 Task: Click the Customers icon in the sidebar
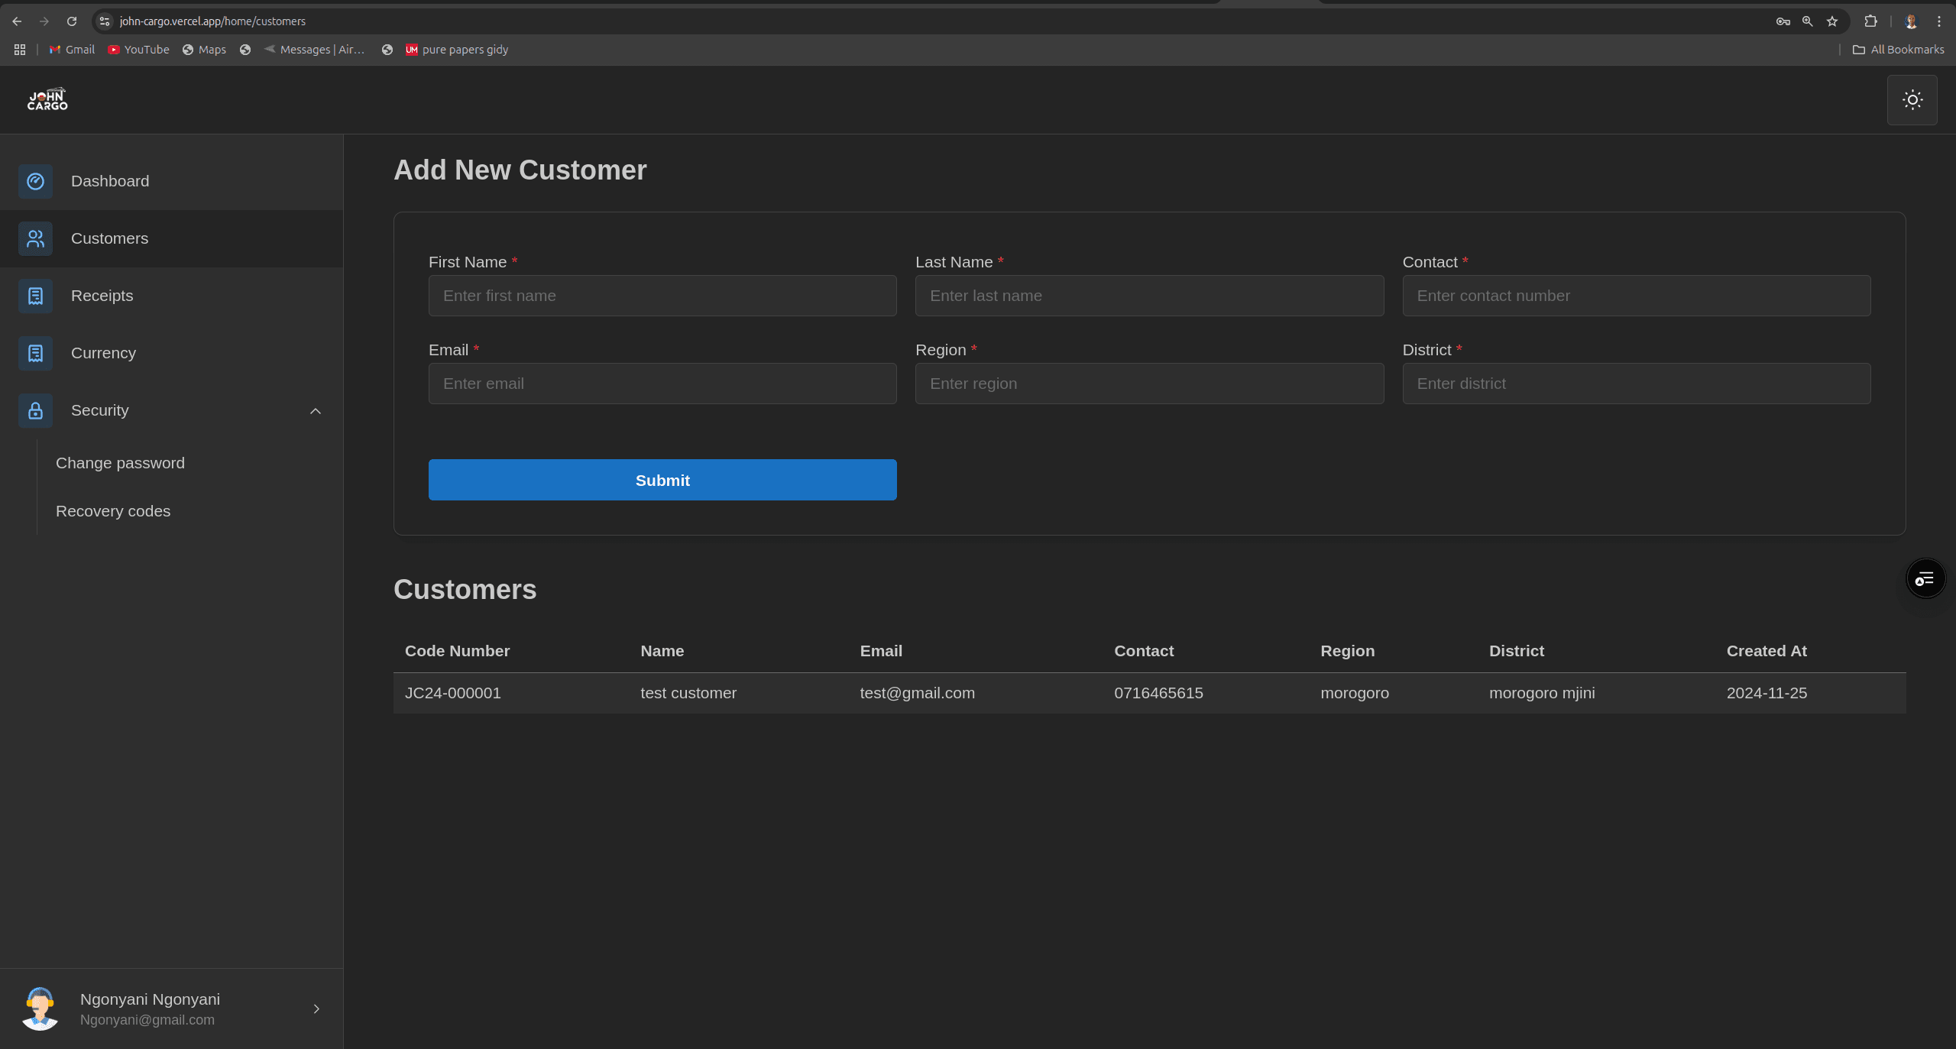pos(35,238)
